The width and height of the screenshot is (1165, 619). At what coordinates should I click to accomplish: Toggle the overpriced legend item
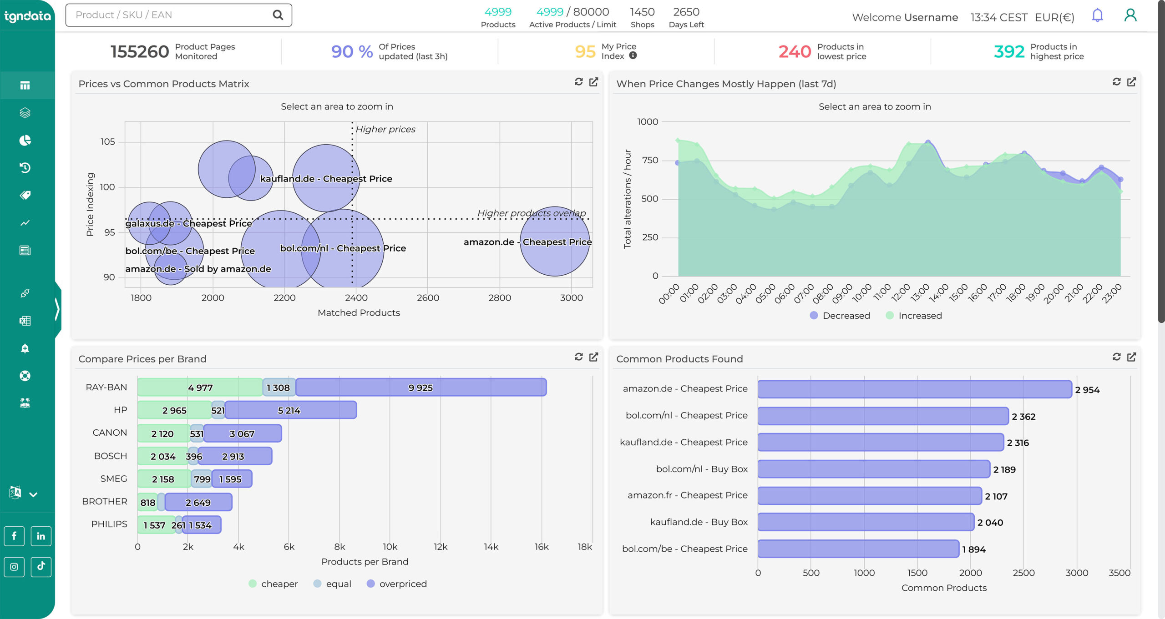(397, 584)
